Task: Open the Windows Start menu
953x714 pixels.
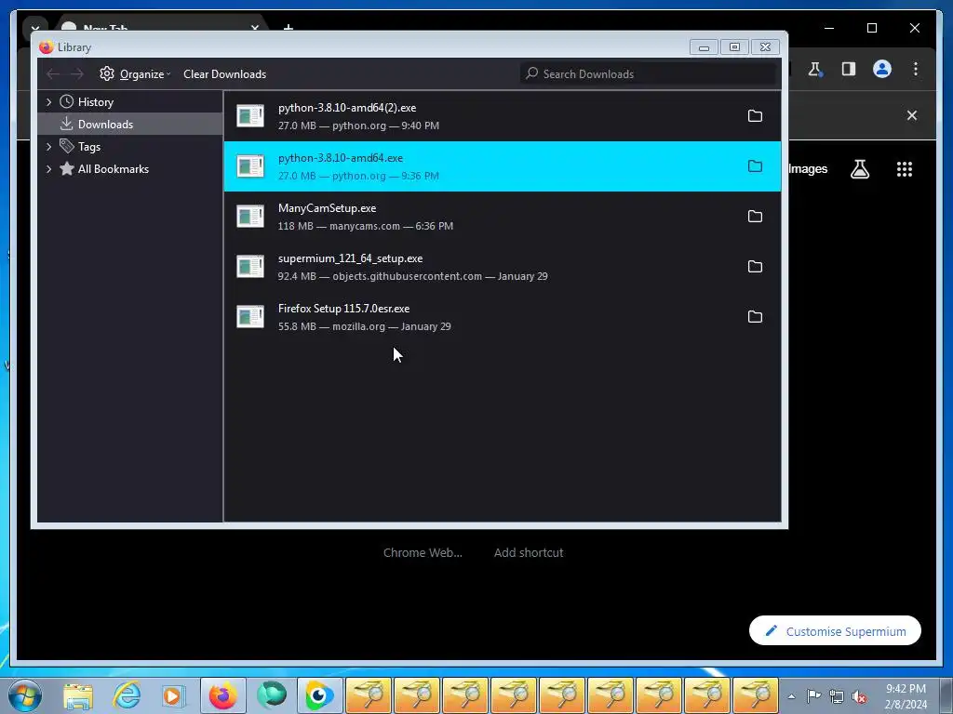Action: point(25,695)
